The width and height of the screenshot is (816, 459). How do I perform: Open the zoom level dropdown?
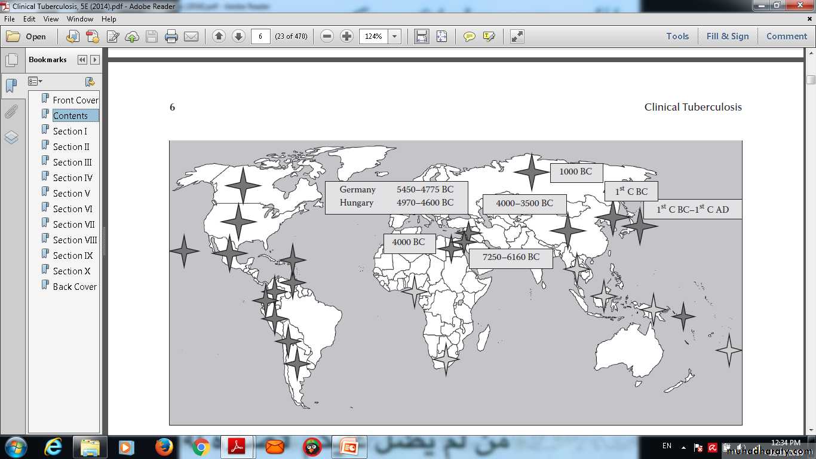(394, 36)
